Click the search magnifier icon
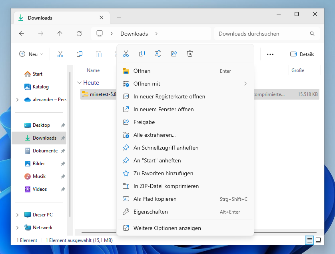335x254 pixels. click(x=312, y=34)
